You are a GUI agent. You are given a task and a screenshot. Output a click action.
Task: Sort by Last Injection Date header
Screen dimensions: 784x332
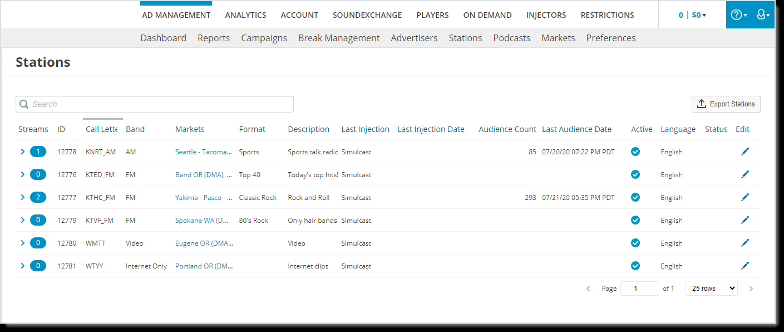(x=431, y=129)
